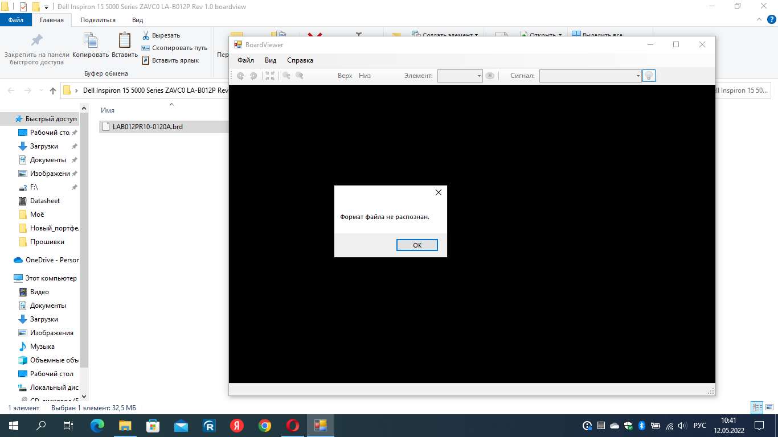Image resolution: width=778 pixels, height=437 pixels.
Task: Click rotate clockwise icon in BoardViewer toolbar
Action: point(253,76)
